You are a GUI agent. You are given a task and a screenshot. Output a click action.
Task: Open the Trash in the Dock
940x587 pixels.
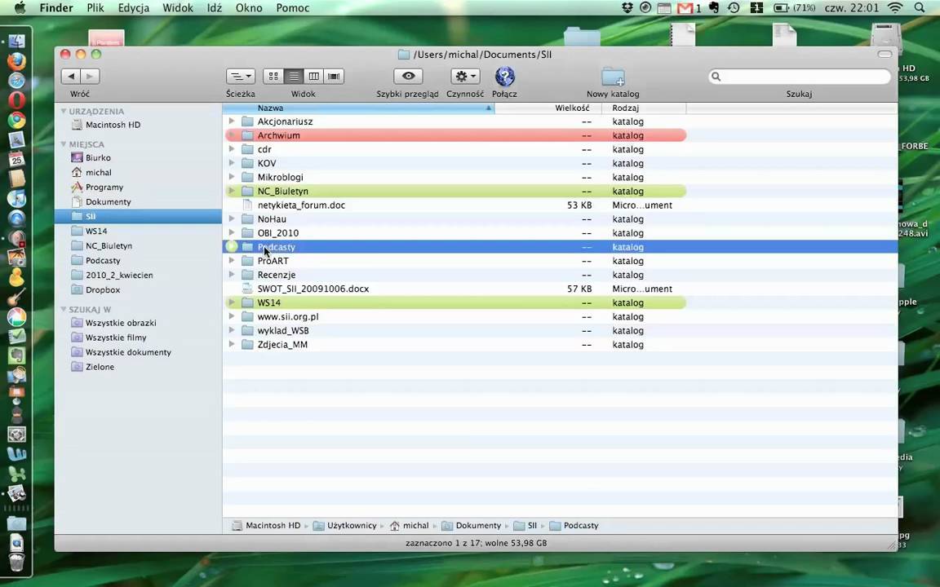[16, 563]
